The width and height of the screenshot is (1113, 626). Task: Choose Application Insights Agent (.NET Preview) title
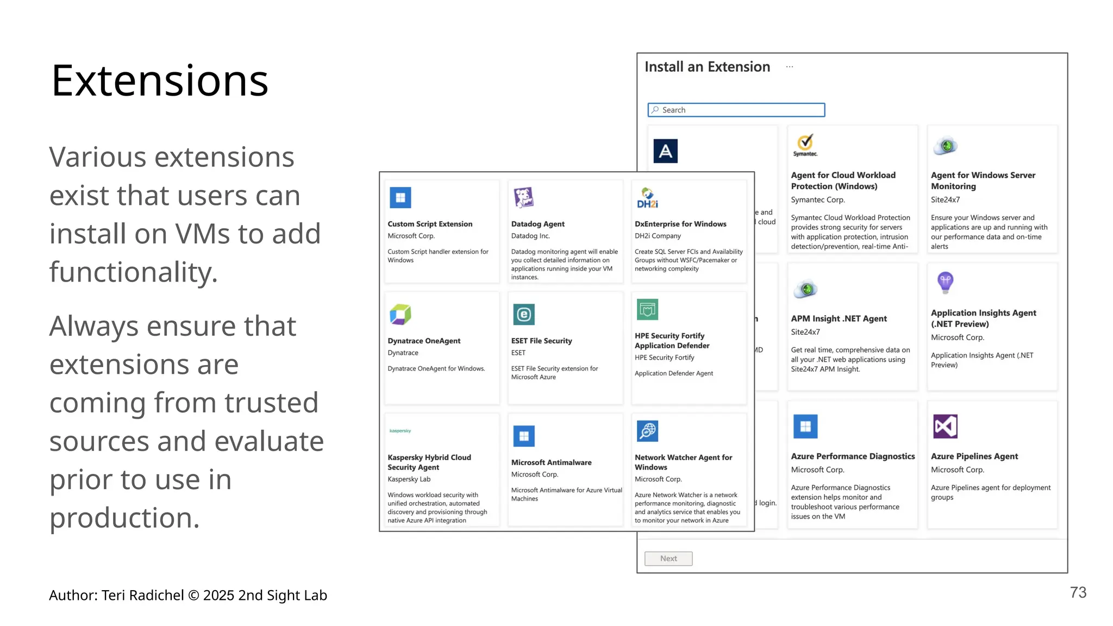(x=983, y=318)
